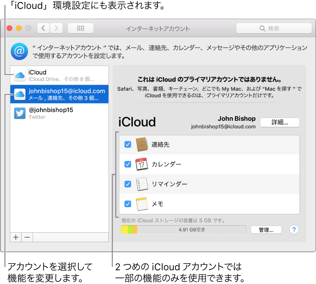This screenshot has height=284, width=316.
Task: Click the Twitter bird icon in sidebar
Action: click(x=20, y=113)
